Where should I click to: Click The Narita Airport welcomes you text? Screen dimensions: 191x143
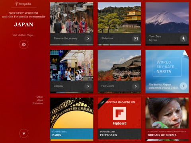click(164, 86)
